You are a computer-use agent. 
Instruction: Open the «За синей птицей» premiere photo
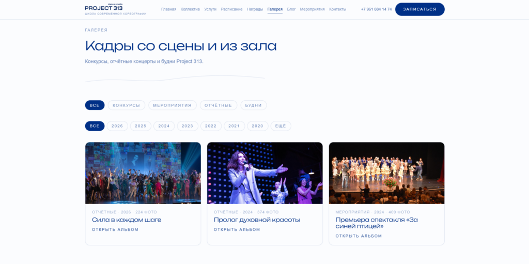(x=386, y=173)
